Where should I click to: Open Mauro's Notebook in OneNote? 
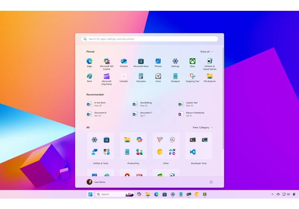coord(191,114)
